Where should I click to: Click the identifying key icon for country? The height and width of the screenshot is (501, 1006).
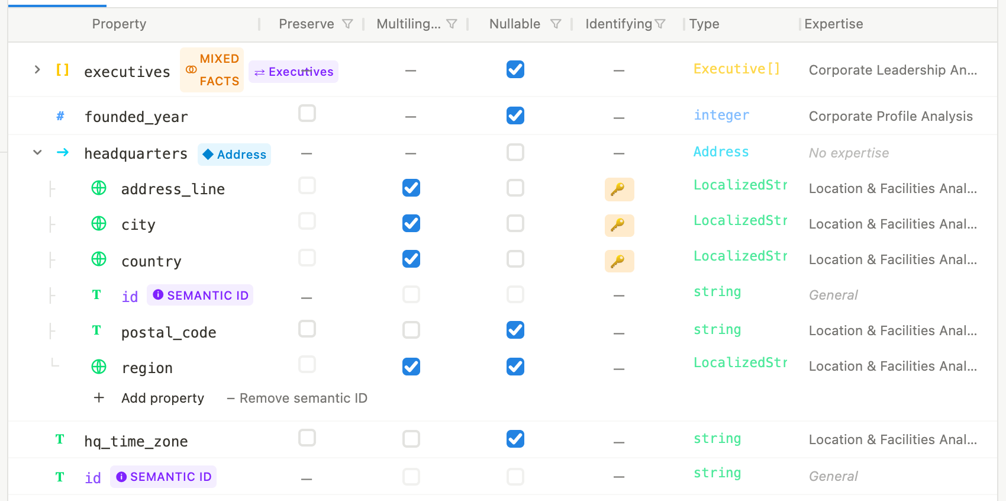pos(619,261)
